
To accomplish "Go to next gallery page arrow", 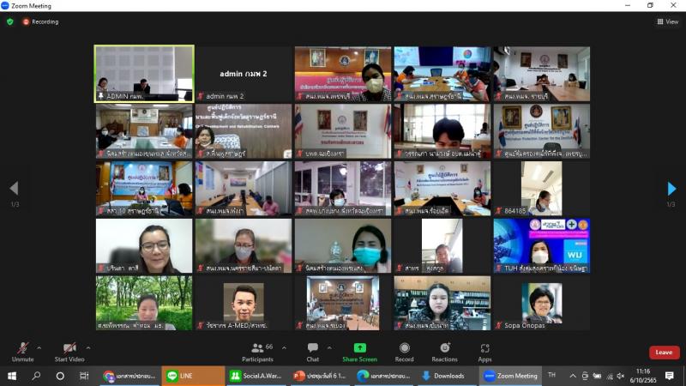I will pos(671,189).
